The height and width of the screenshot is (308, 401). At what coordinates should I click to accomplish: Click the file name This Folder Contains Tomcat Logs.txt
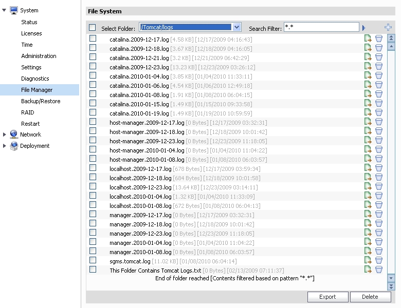pyautogui.click(x=155, y=271)
